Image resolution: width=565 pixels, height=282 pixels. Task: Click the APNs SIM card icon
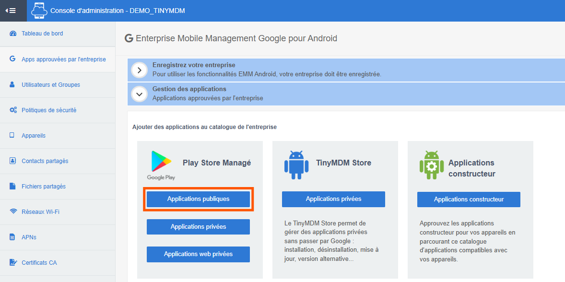point(12,237)
